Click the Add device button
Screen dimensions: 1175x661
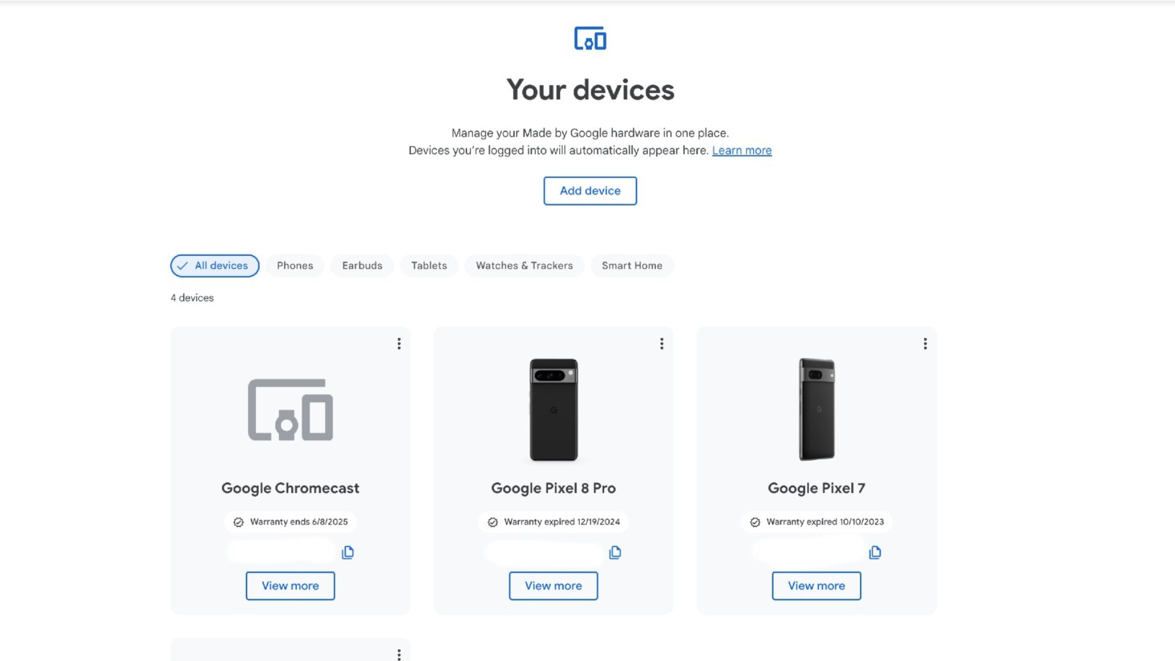click(x=590, y=190)
